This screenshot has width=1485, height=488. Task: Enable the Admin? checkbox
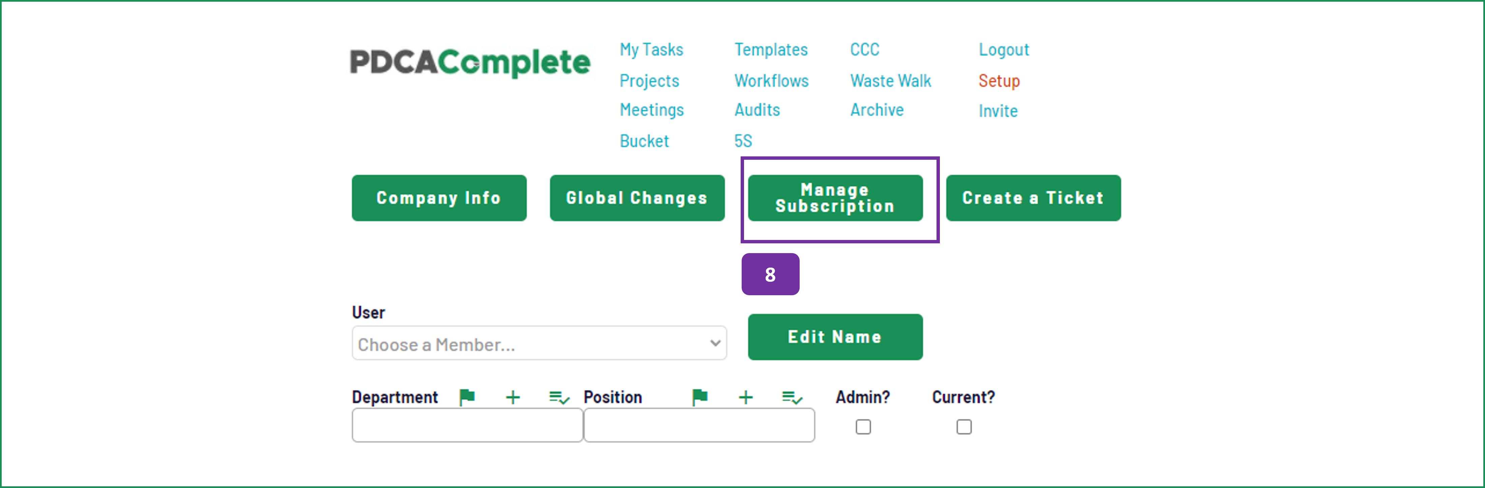[x=863, y=427]
